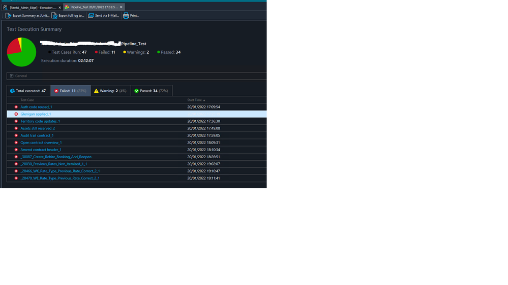Click failed icon beside _28470_WE_Rate_Type row
Screen dimensions: 508x285
pos(16,178)
